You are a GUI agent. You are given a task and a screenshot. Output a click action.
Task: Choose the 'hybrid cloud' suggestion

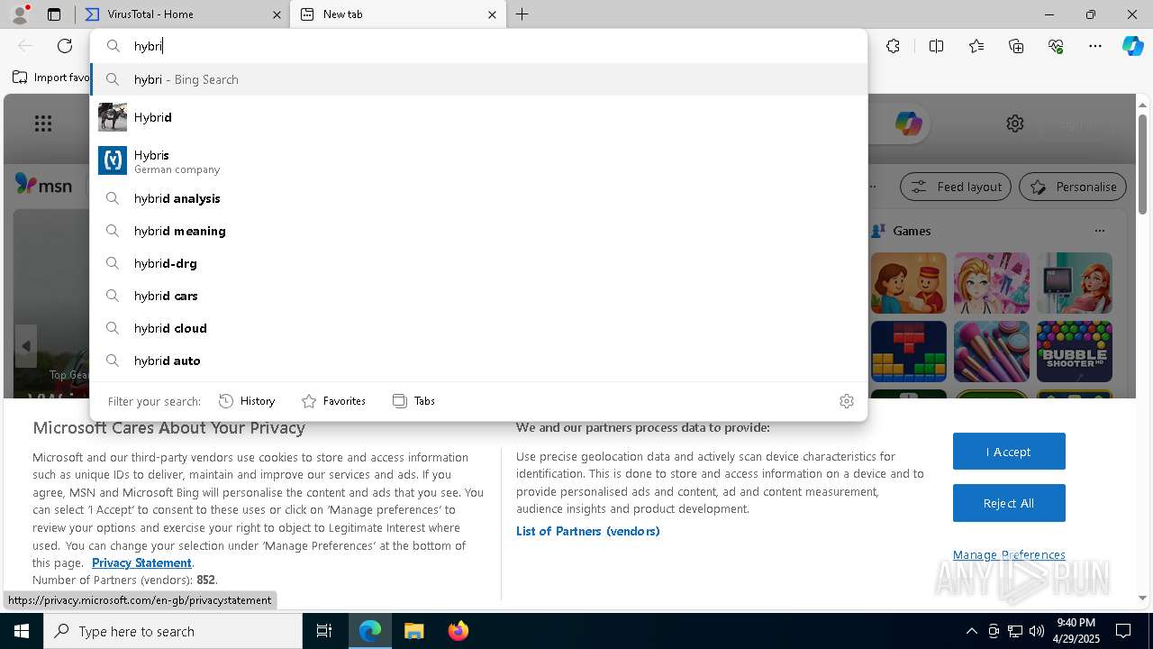[x=478, y=328]
